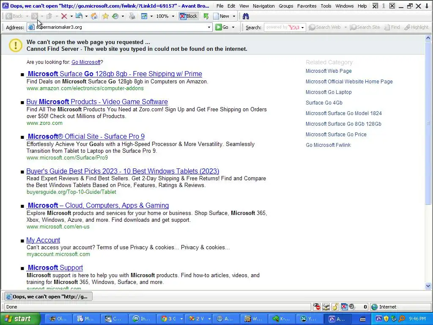Click the red Stop loading icon

64,17
